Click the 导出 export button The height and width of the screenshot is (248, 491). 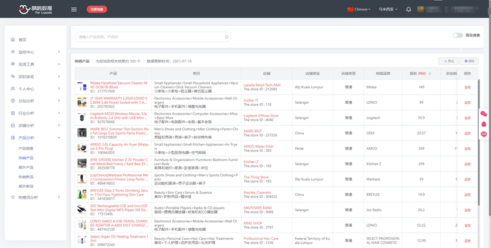click(449, 61)
